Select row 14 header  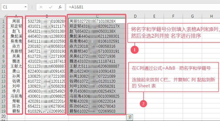(3, 86)
